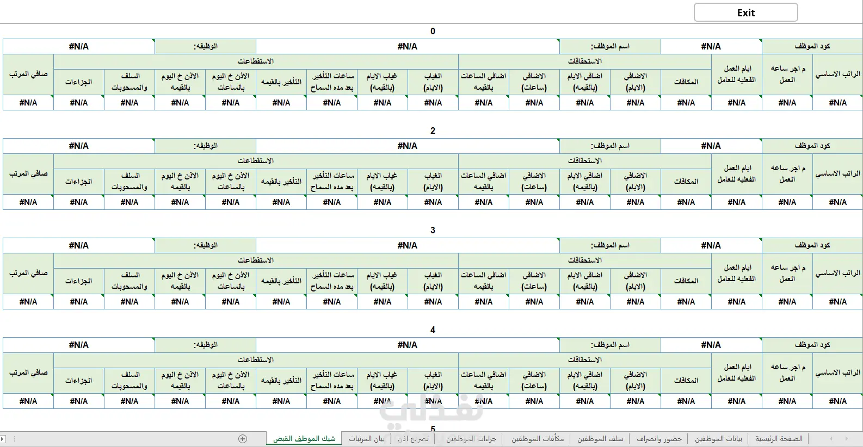Viewport: 863px width, 447px height.
Task: Select the slip number 0 cell
Action: coord(433,32)
